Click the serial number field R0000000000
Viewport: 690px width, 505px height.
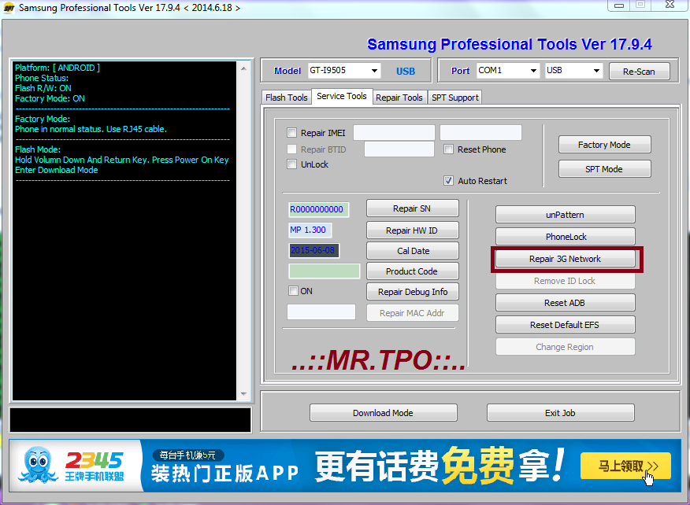(x=318, y=209)
